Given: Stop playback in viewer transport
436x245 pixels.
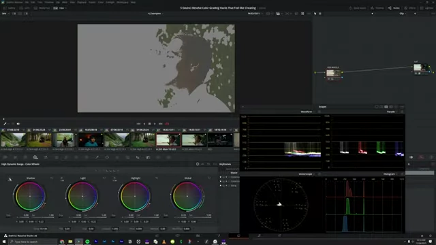Looking at the screenshot, I should coord(150,124).
